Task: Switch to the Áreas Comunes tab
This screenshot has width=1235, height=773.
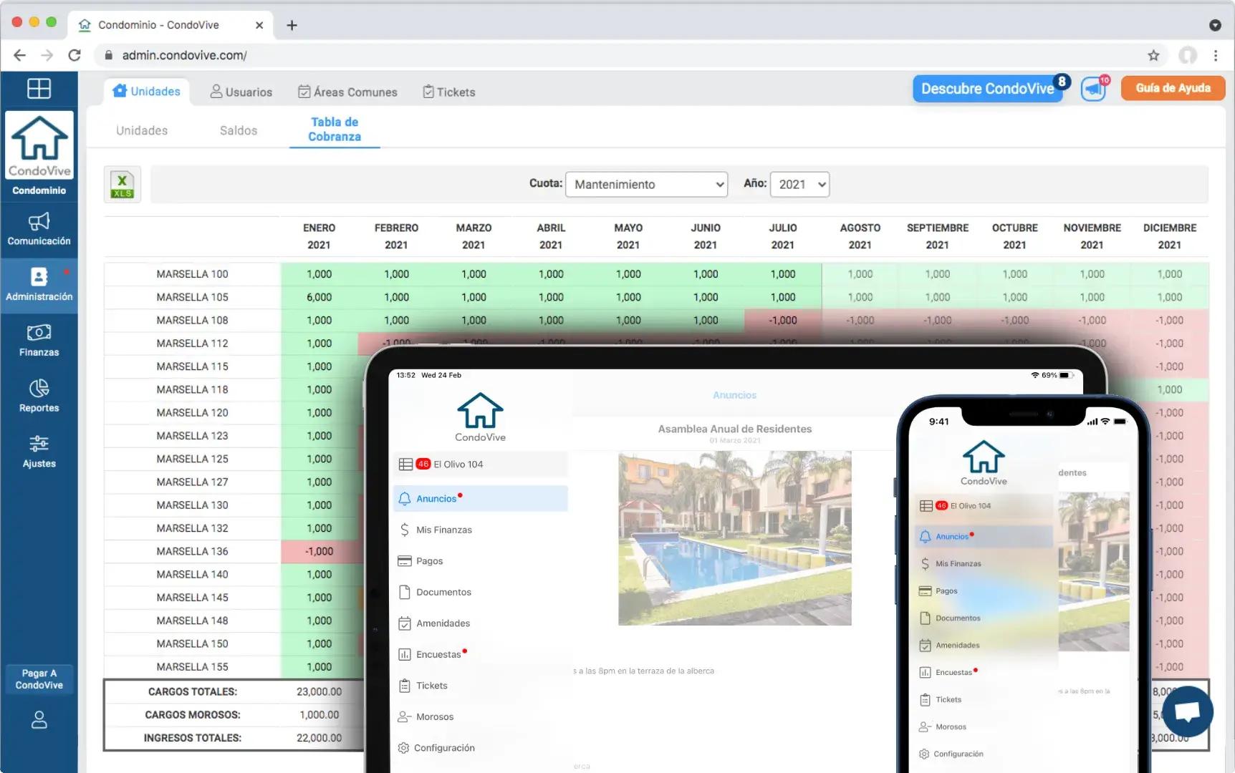Action: pos(347,92)
